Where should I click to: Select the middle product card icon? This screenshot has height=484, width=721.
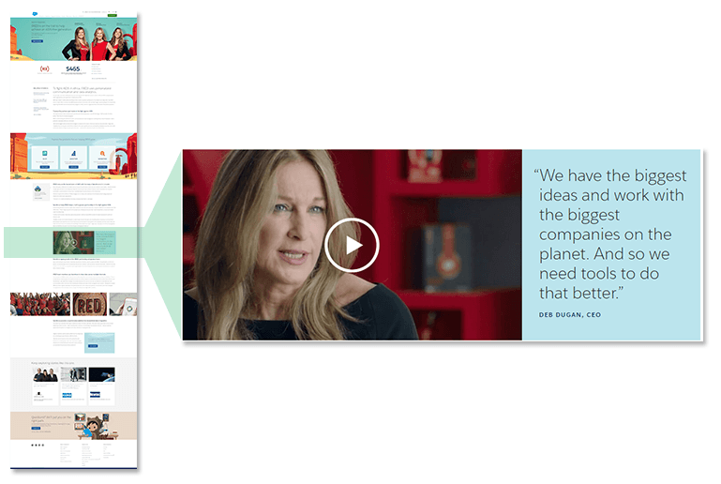tap(73, 153)
